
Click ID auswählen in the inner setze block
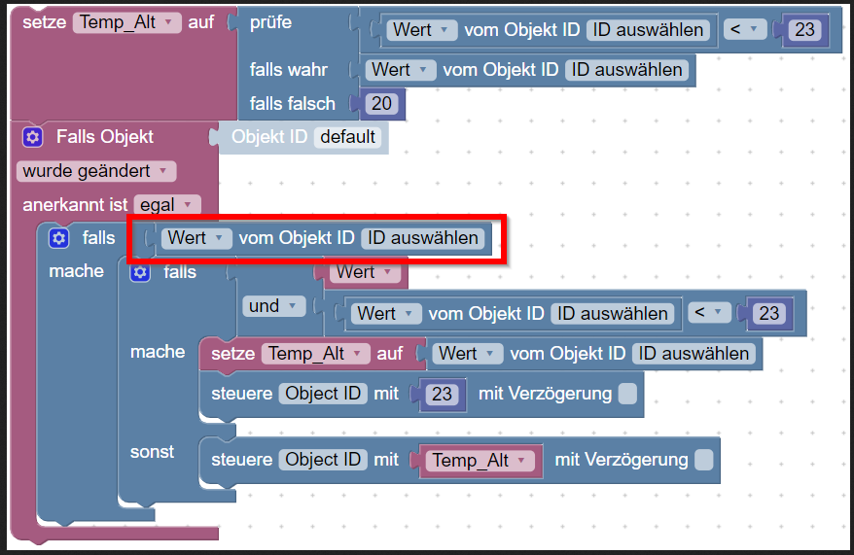pos(694,354)
